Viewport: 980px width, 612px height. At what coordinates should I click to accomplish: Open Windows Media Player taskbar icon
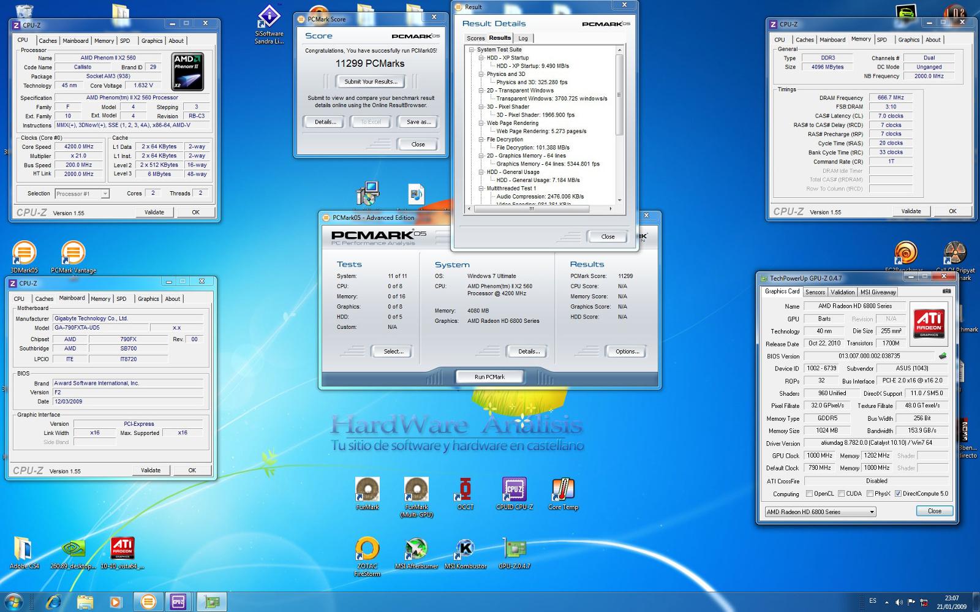coord(115,602)
